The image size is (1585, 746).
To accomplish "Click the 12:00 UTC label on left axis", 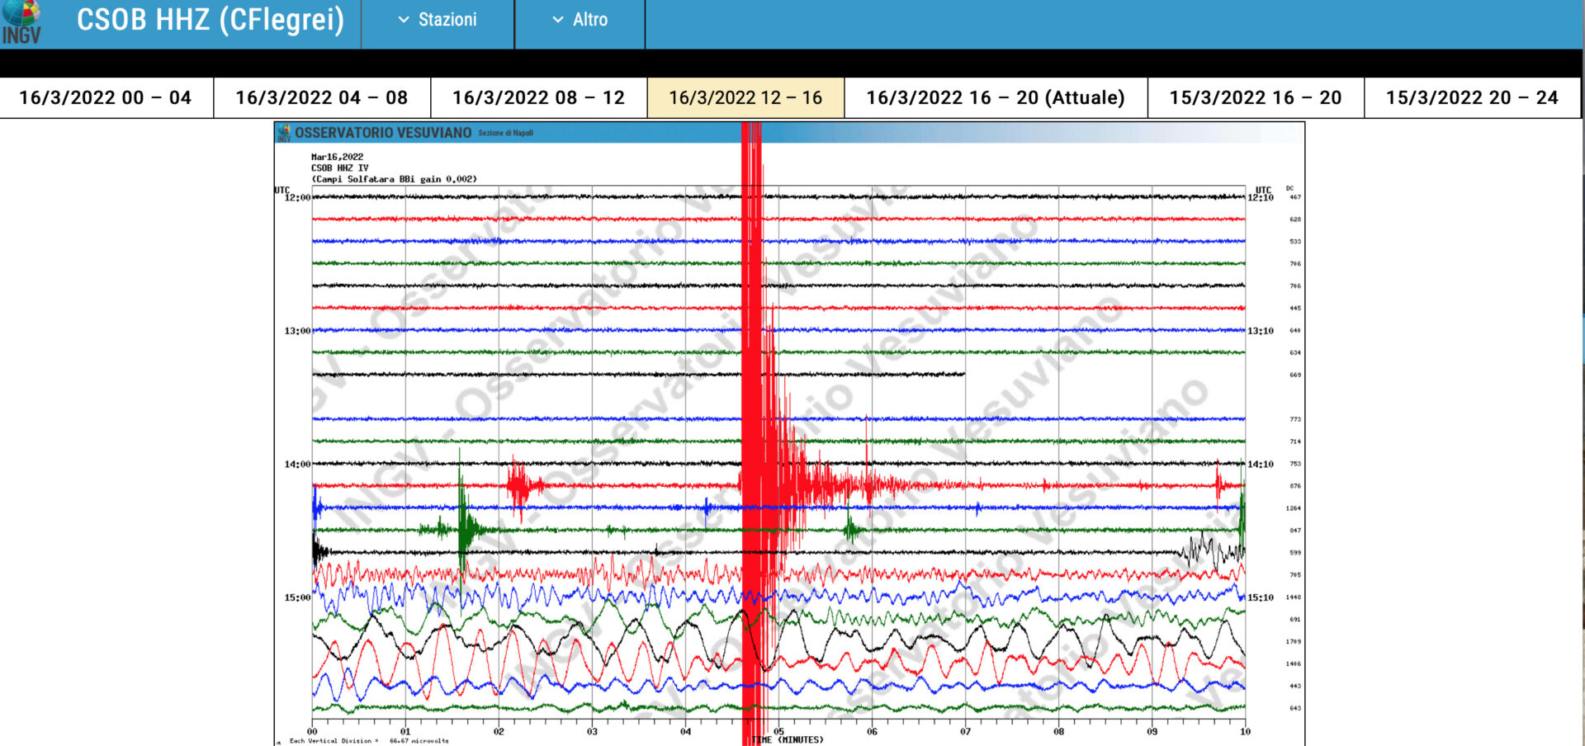I will tap(297, 198).
